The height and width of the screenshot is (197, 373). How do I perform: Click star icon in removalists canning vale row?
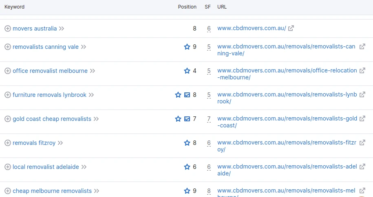point(187,46)
